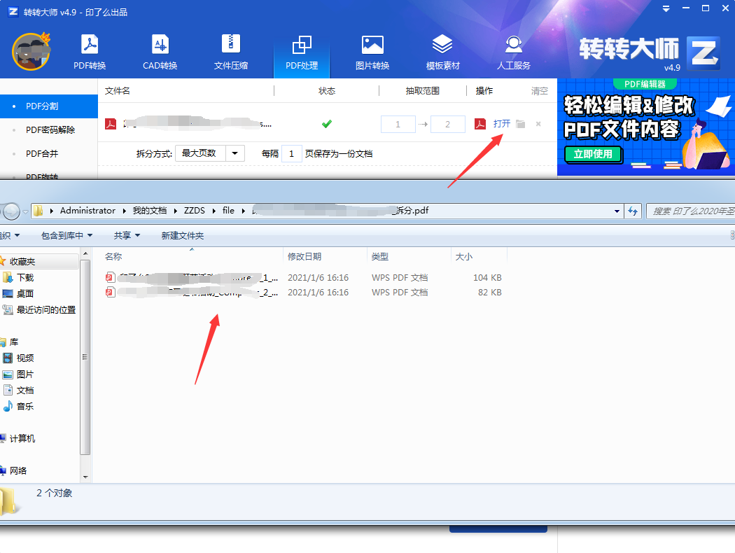735x553 pixels.
Task: Select PDF分割 in the sidebar
Action: [49, 106]
